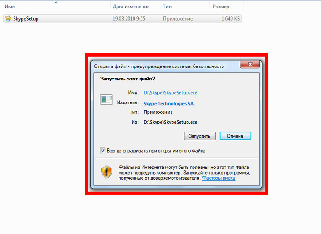
Task: Click the Запустить этот файл? heading
Action: (127, 79)
